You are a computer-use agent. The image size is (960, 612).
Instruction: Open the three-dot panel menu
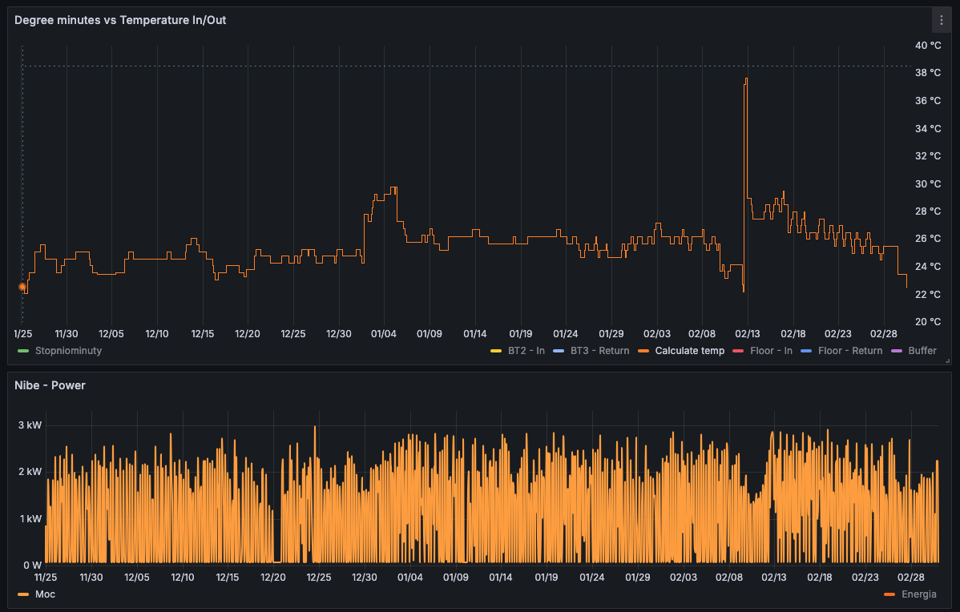(941, 20)
